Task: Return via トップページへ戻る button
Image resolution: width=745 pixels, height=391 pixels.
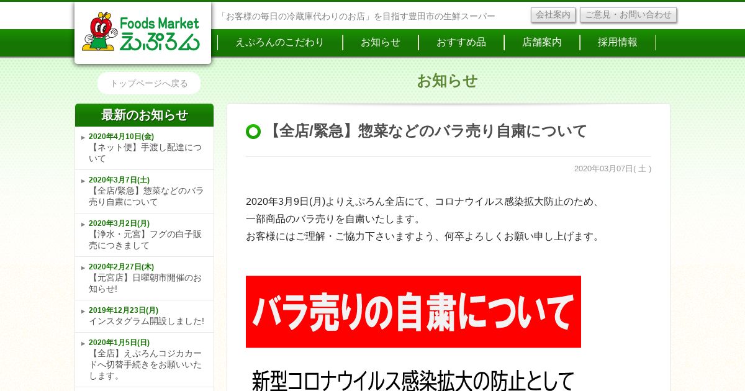Action: tap(149, 83)
